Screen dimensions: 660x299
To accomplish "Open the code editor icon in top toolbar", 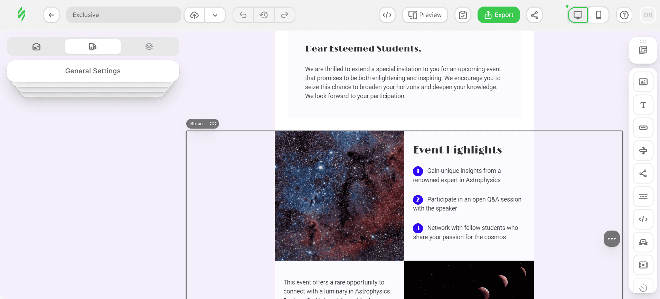I will click(x=387, y=15).
